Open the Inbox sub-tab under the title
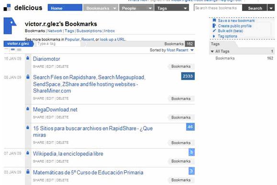This screenshot has width=277, height=185. (x=110, y=31)
